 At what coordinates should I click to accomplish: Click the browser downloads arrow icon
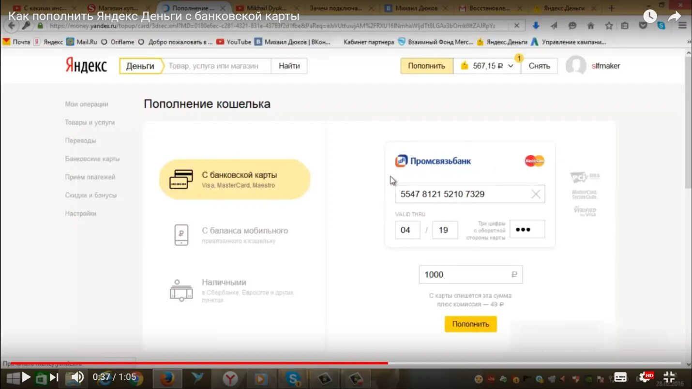(536, 26)
